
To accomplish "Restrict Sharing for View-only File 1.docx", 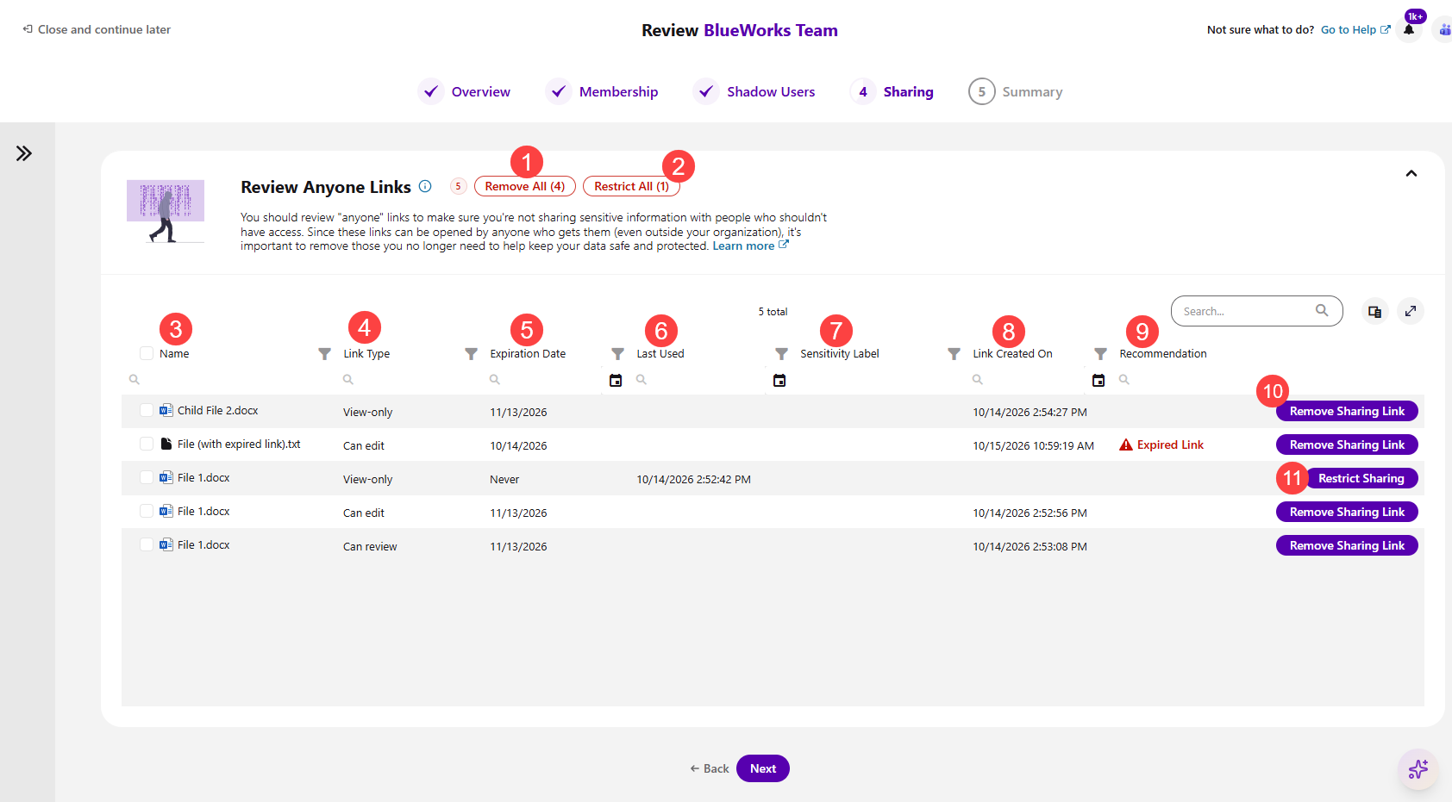I will [1361, 478].
